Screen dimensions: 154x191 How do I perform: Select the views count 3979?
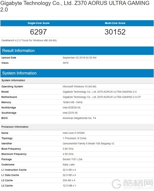(65, 63)
